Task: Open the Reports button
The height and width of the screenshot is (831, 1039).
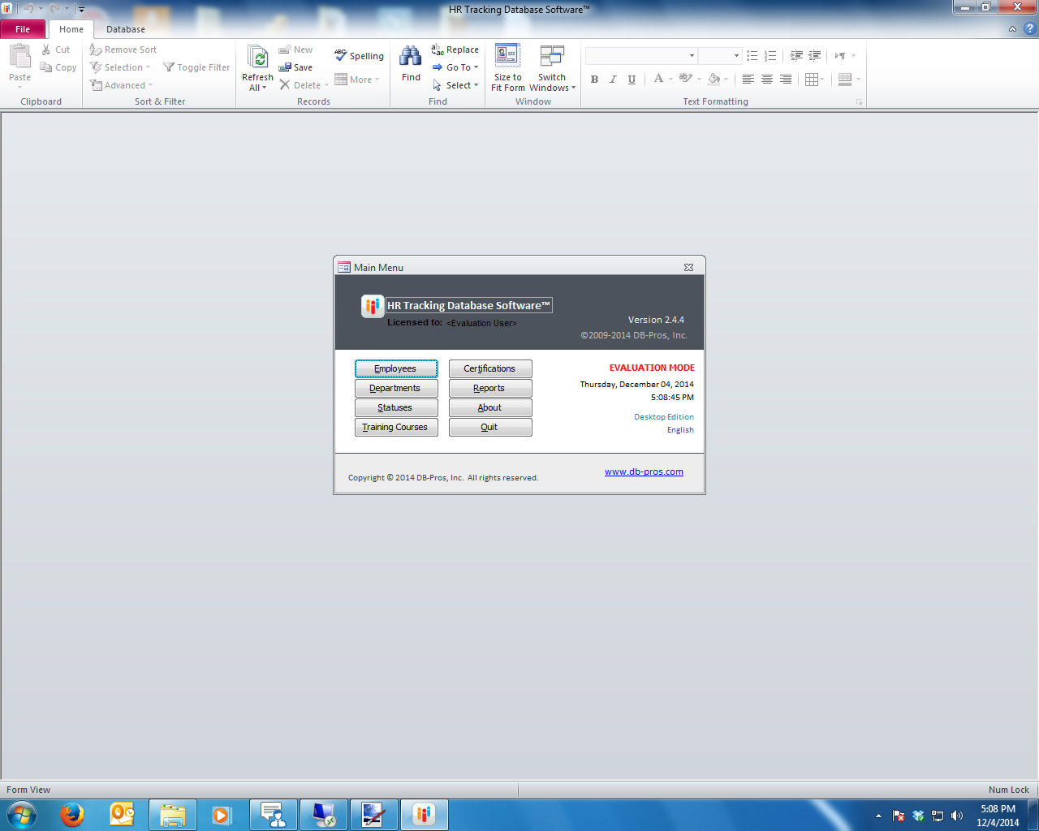Action: pos(490,388)
